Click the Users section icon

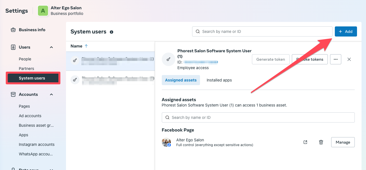13,47
